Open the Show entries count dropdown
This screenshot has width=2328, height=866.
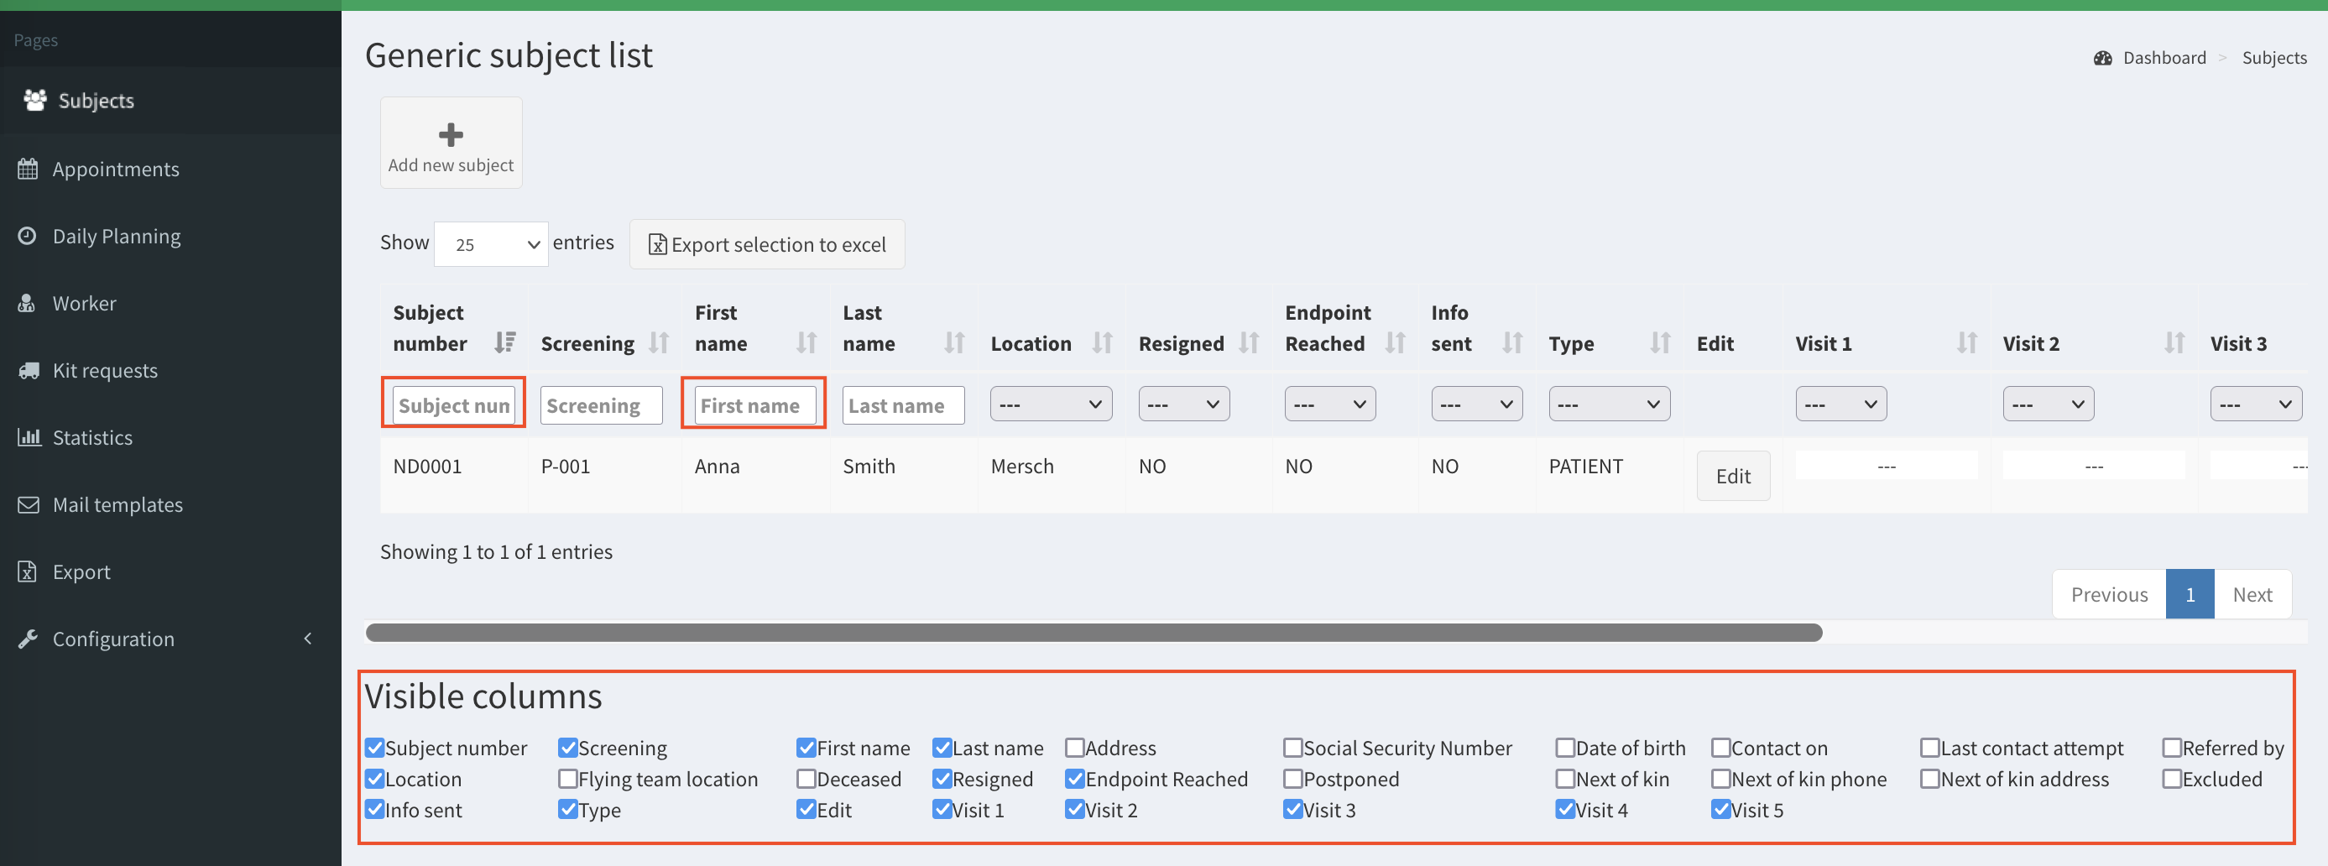[x=491, y=244]
